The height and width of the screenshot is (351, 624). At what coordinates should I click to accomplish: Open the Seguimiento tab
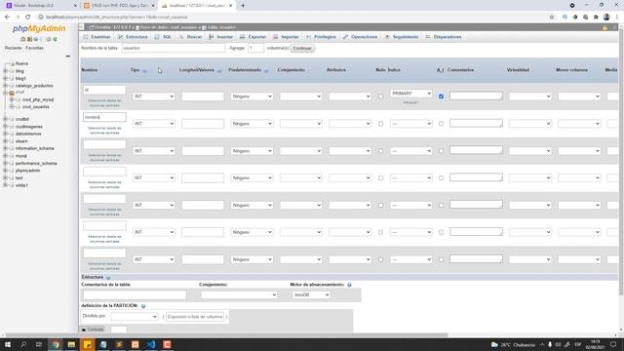pyautogui.click(x=402, y=37)
